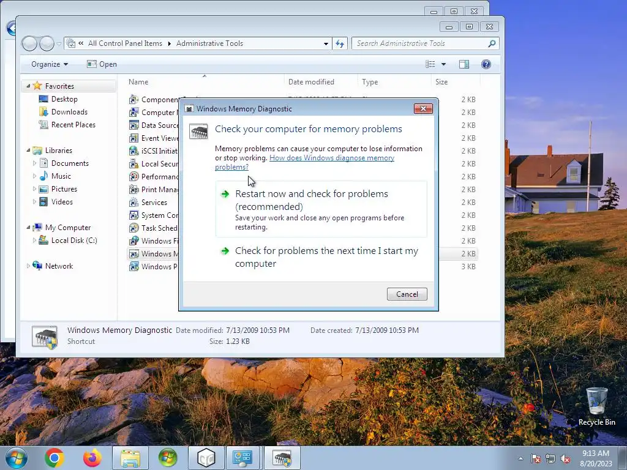Launch Firefox from the taskbar
The width and height of the screenshot is (627, 470).
[92, 458]
